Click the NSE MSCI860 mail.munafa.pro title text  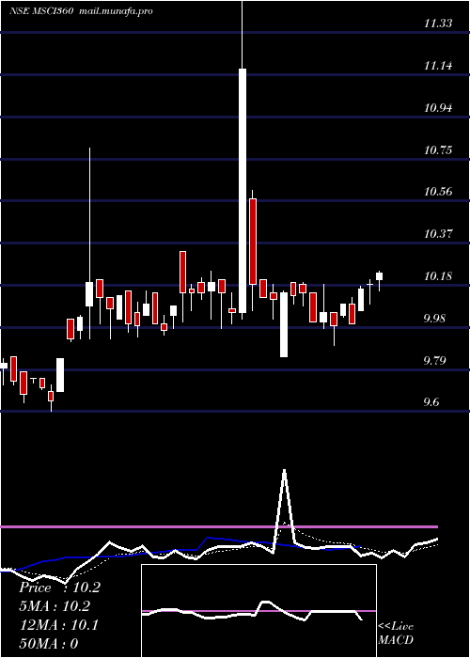click(81, 11)
